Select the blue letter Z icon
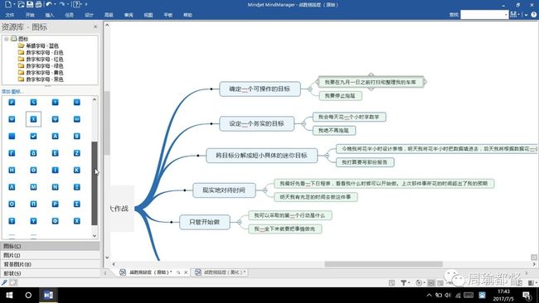The width and height of the screenshot is (539, 303). [76, 153]
